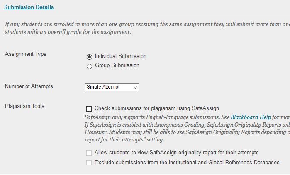Click the Submission Details heading link
The height and width of the screenshot is (175, 290).
coord(29,7)
